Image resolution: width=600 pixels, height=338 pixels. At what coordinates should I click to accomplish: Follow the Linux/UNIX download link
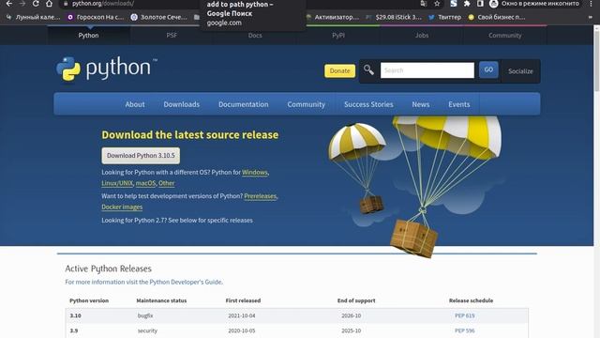[x=117, y=183]
